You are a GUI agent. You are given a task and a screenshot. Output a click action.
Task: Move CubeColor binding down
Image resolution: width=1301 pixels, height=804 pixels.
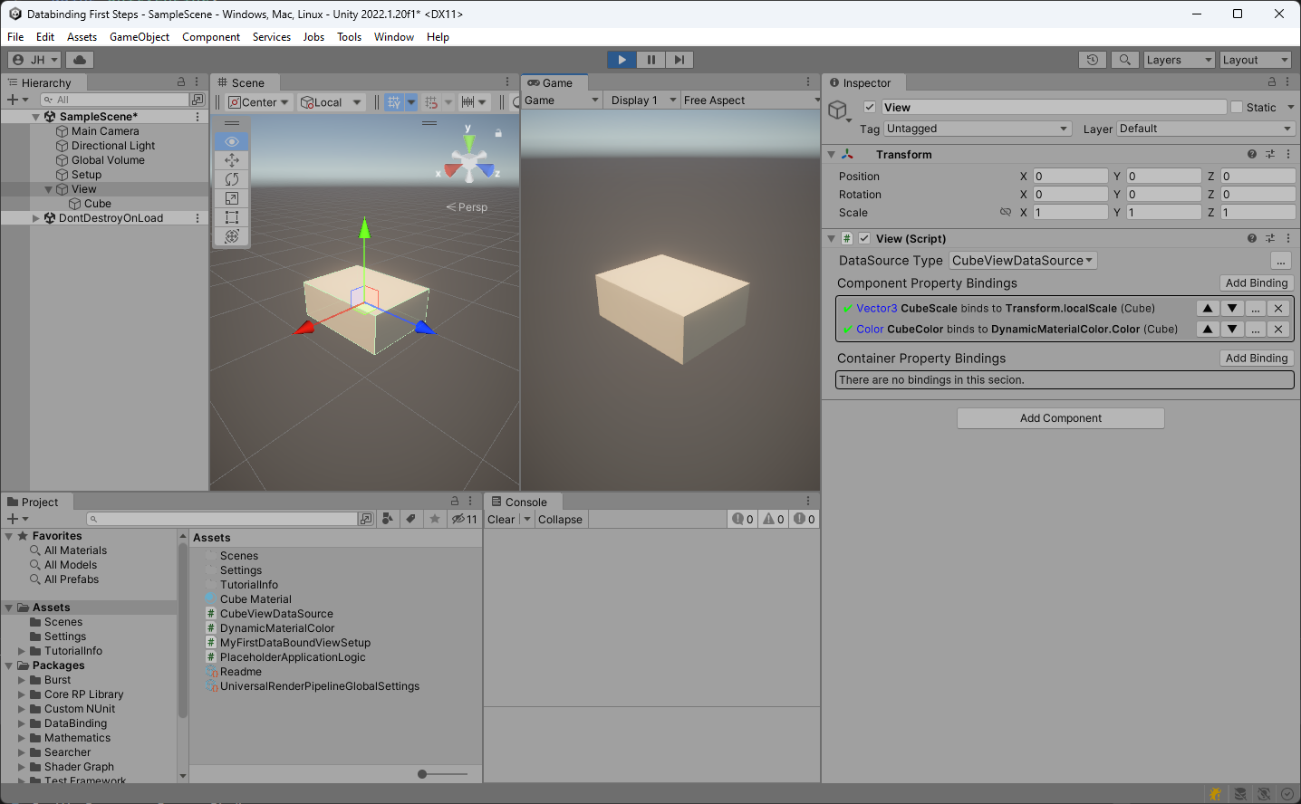click(1232, 329)
